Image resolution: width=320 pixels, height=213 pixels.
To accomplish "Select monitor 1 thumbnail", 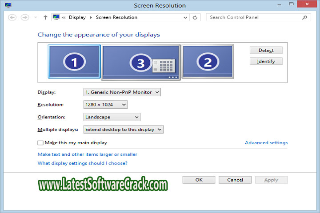I will (74, 61).
